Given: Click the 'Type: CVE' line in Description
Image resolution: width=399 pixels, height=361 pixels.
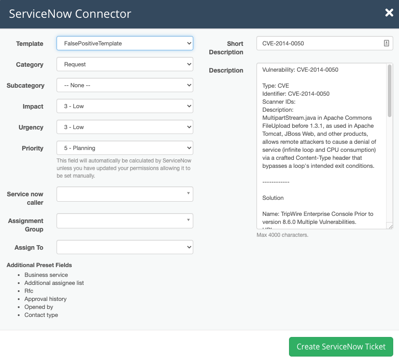Looking at the screenshot, I should pyautogui.click(x=276, y=86).
